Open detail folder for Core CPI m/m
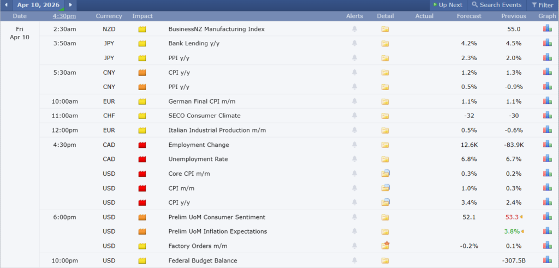559x268 pixels. pos(385,174)
